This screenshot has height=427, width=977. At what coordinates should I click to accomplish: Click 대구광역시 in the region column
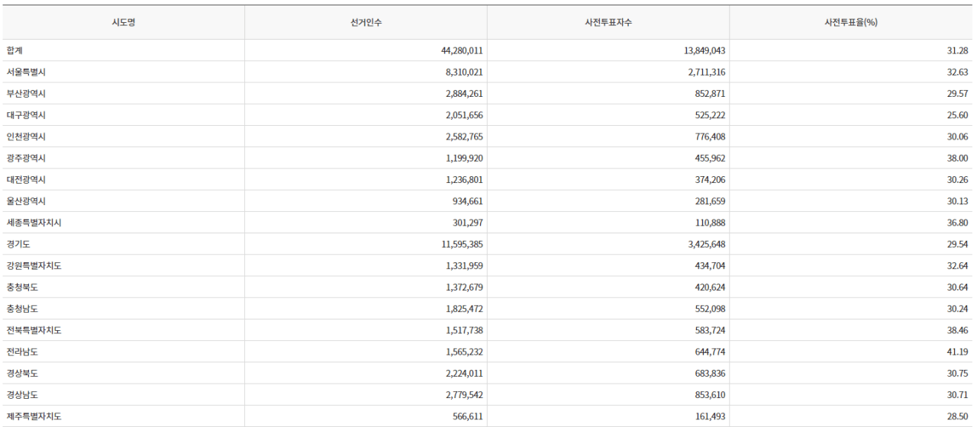pyautogui.click(x=27, y=114)
